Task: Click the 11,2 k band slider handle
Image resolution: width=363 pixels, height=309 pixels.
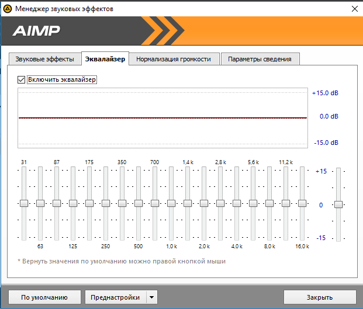Action: point(286,203)
